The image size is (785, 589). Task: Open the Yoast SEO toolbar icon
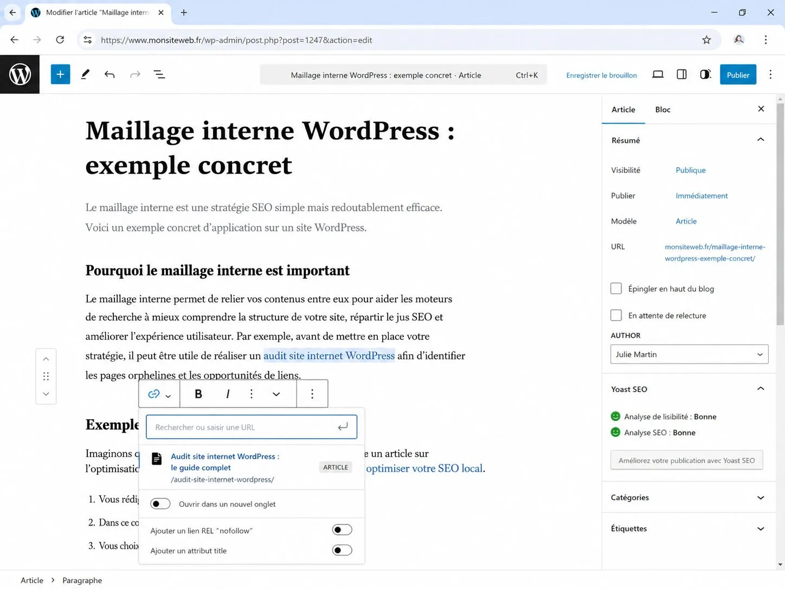[x=705, y=75]
